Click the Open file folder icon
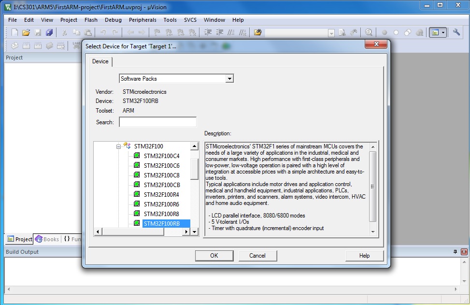Viewport: 470px width, 305px height. 26,32
